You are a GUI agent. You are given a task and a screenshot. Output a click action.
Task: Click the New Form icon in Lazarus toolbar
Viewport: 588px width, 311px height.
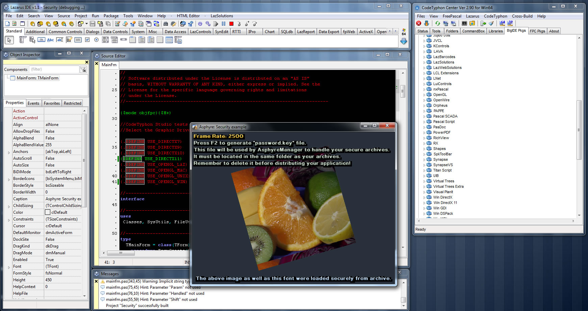(x=22, y=24)
